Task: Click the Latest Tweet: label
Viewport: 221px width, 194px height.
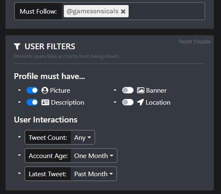Action: (48, 174)
